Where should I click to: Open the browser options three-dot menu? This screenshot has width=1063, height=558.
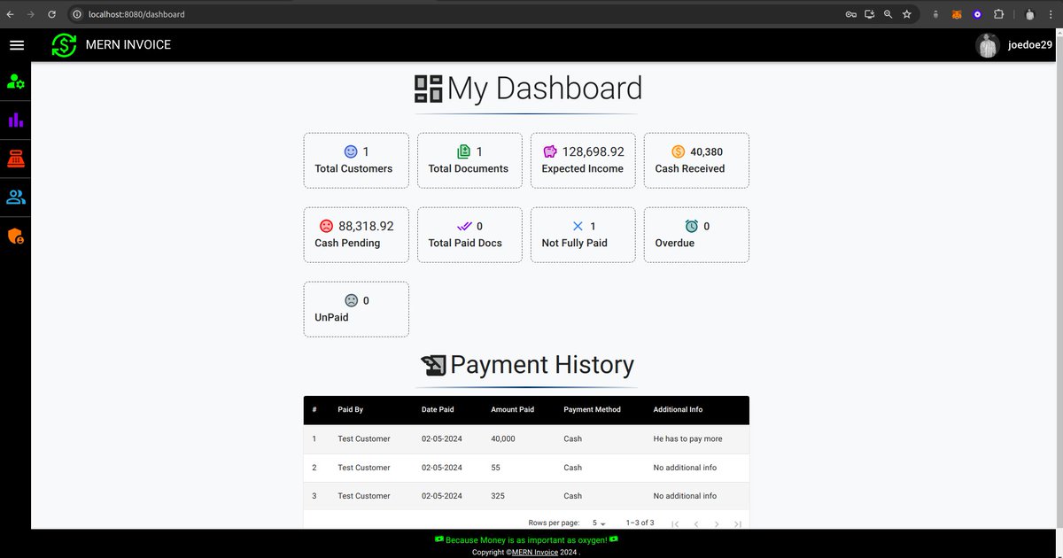(x=1051, y=14)
